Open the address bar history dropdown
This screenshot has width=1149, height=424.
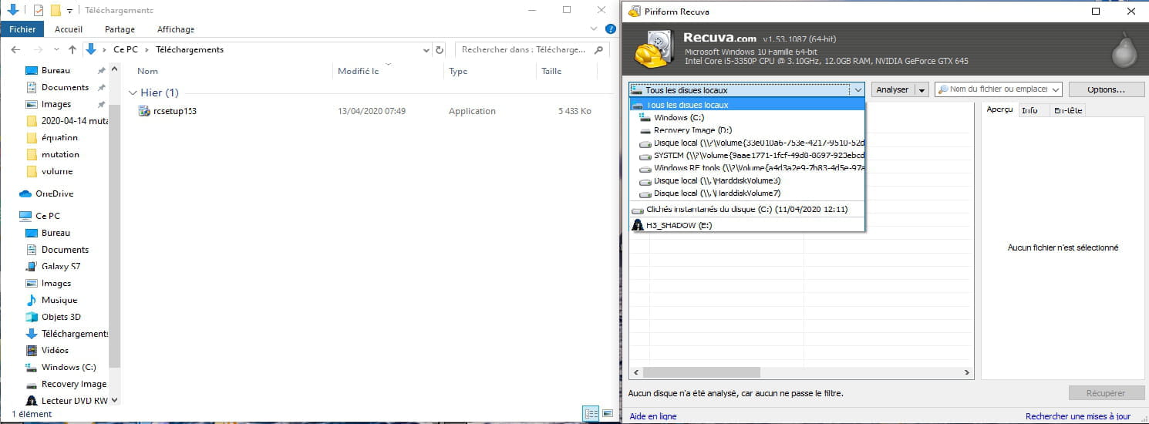(427, 49)
